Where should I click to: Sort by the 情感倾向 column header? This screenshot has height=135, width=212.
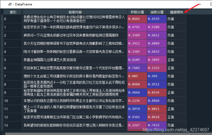tap(177, 12)
